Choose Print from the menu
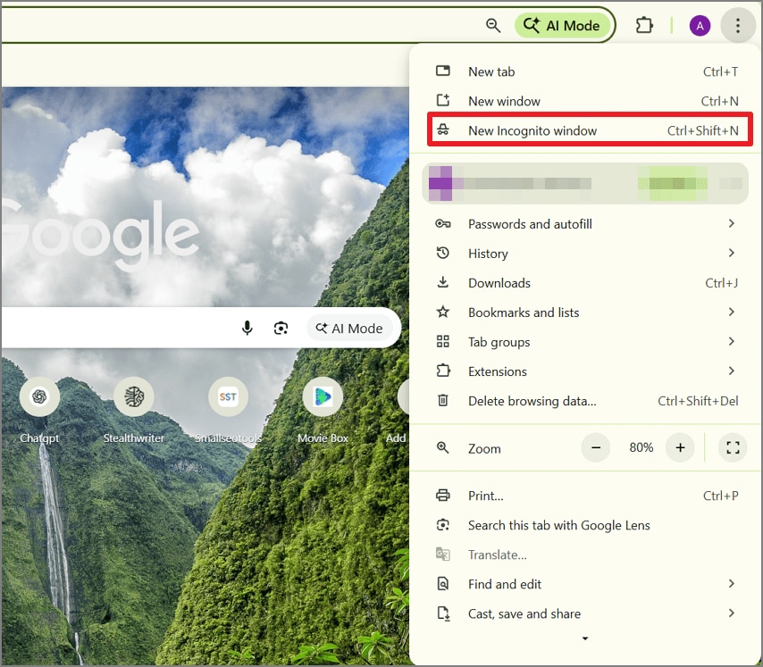This screenshot has width=763, height=667. coord(586,496)
